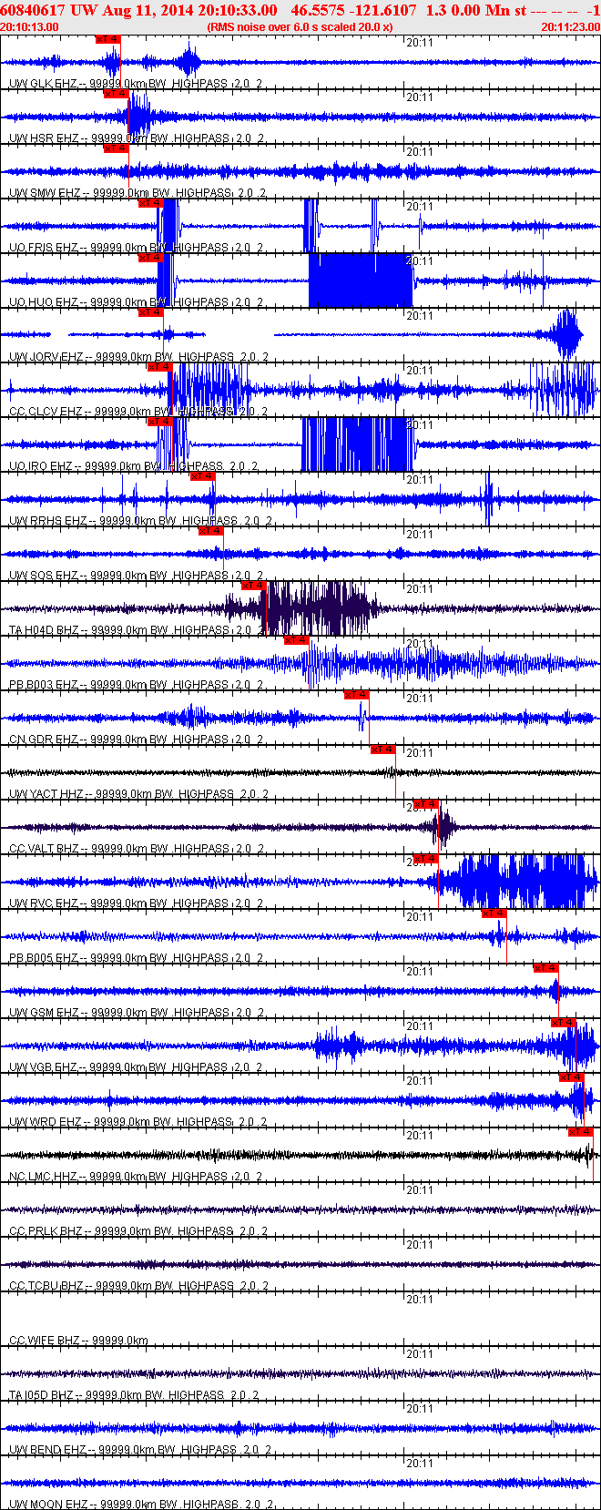Select the TA I05D BHZ station label
The image size is (601, 1510).
coord(41,1395)
